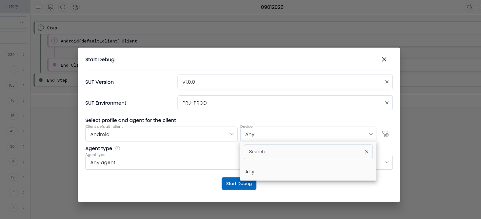Collapse the Device dropdown showing Any

371,134
